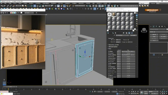Toggle the blue channel in frame buffer

coord(15,13)
